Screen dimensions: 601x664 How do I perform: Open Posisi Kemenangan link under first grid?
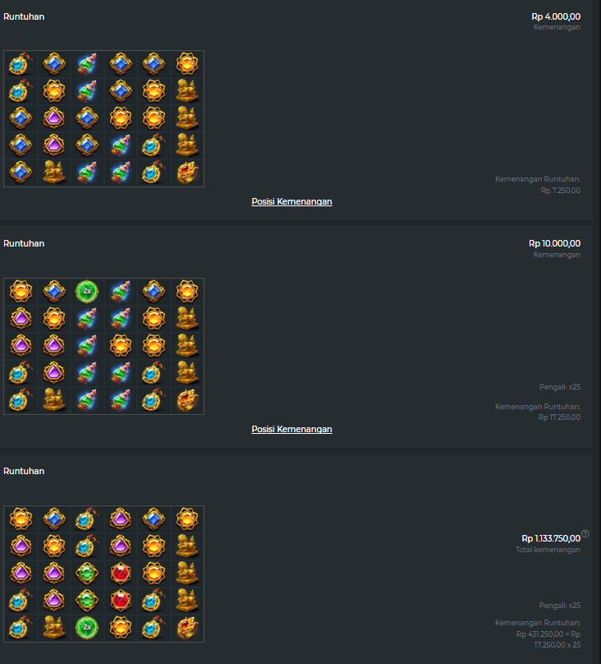[x=291, y=201]
